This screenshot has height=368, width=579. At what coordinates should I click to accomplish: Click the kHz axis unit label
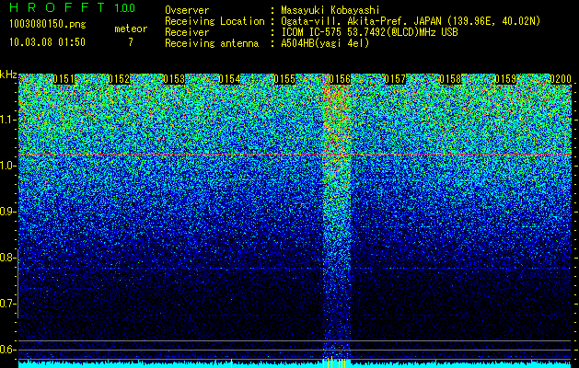click(8, 75)
